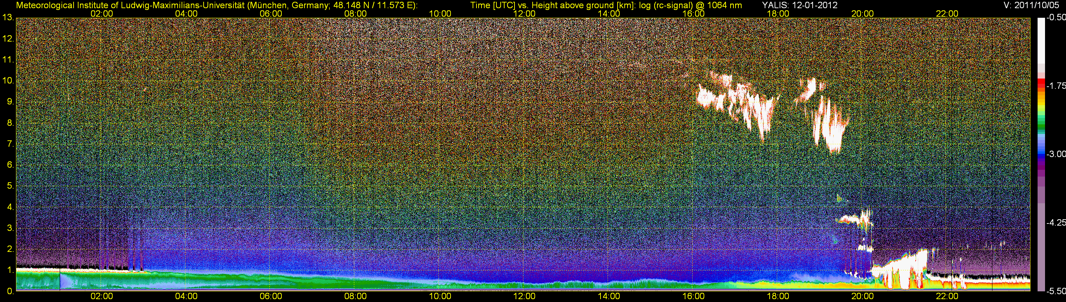The image size is (1066, 302).
Task: Select the -4.25 value on the color scale
Action: (1056, 222)
